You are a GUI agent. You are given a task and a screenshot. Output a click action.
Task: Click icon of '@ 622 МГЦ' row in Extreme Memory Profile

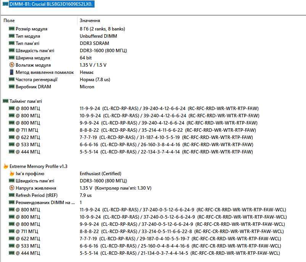[x=12, y=238]
